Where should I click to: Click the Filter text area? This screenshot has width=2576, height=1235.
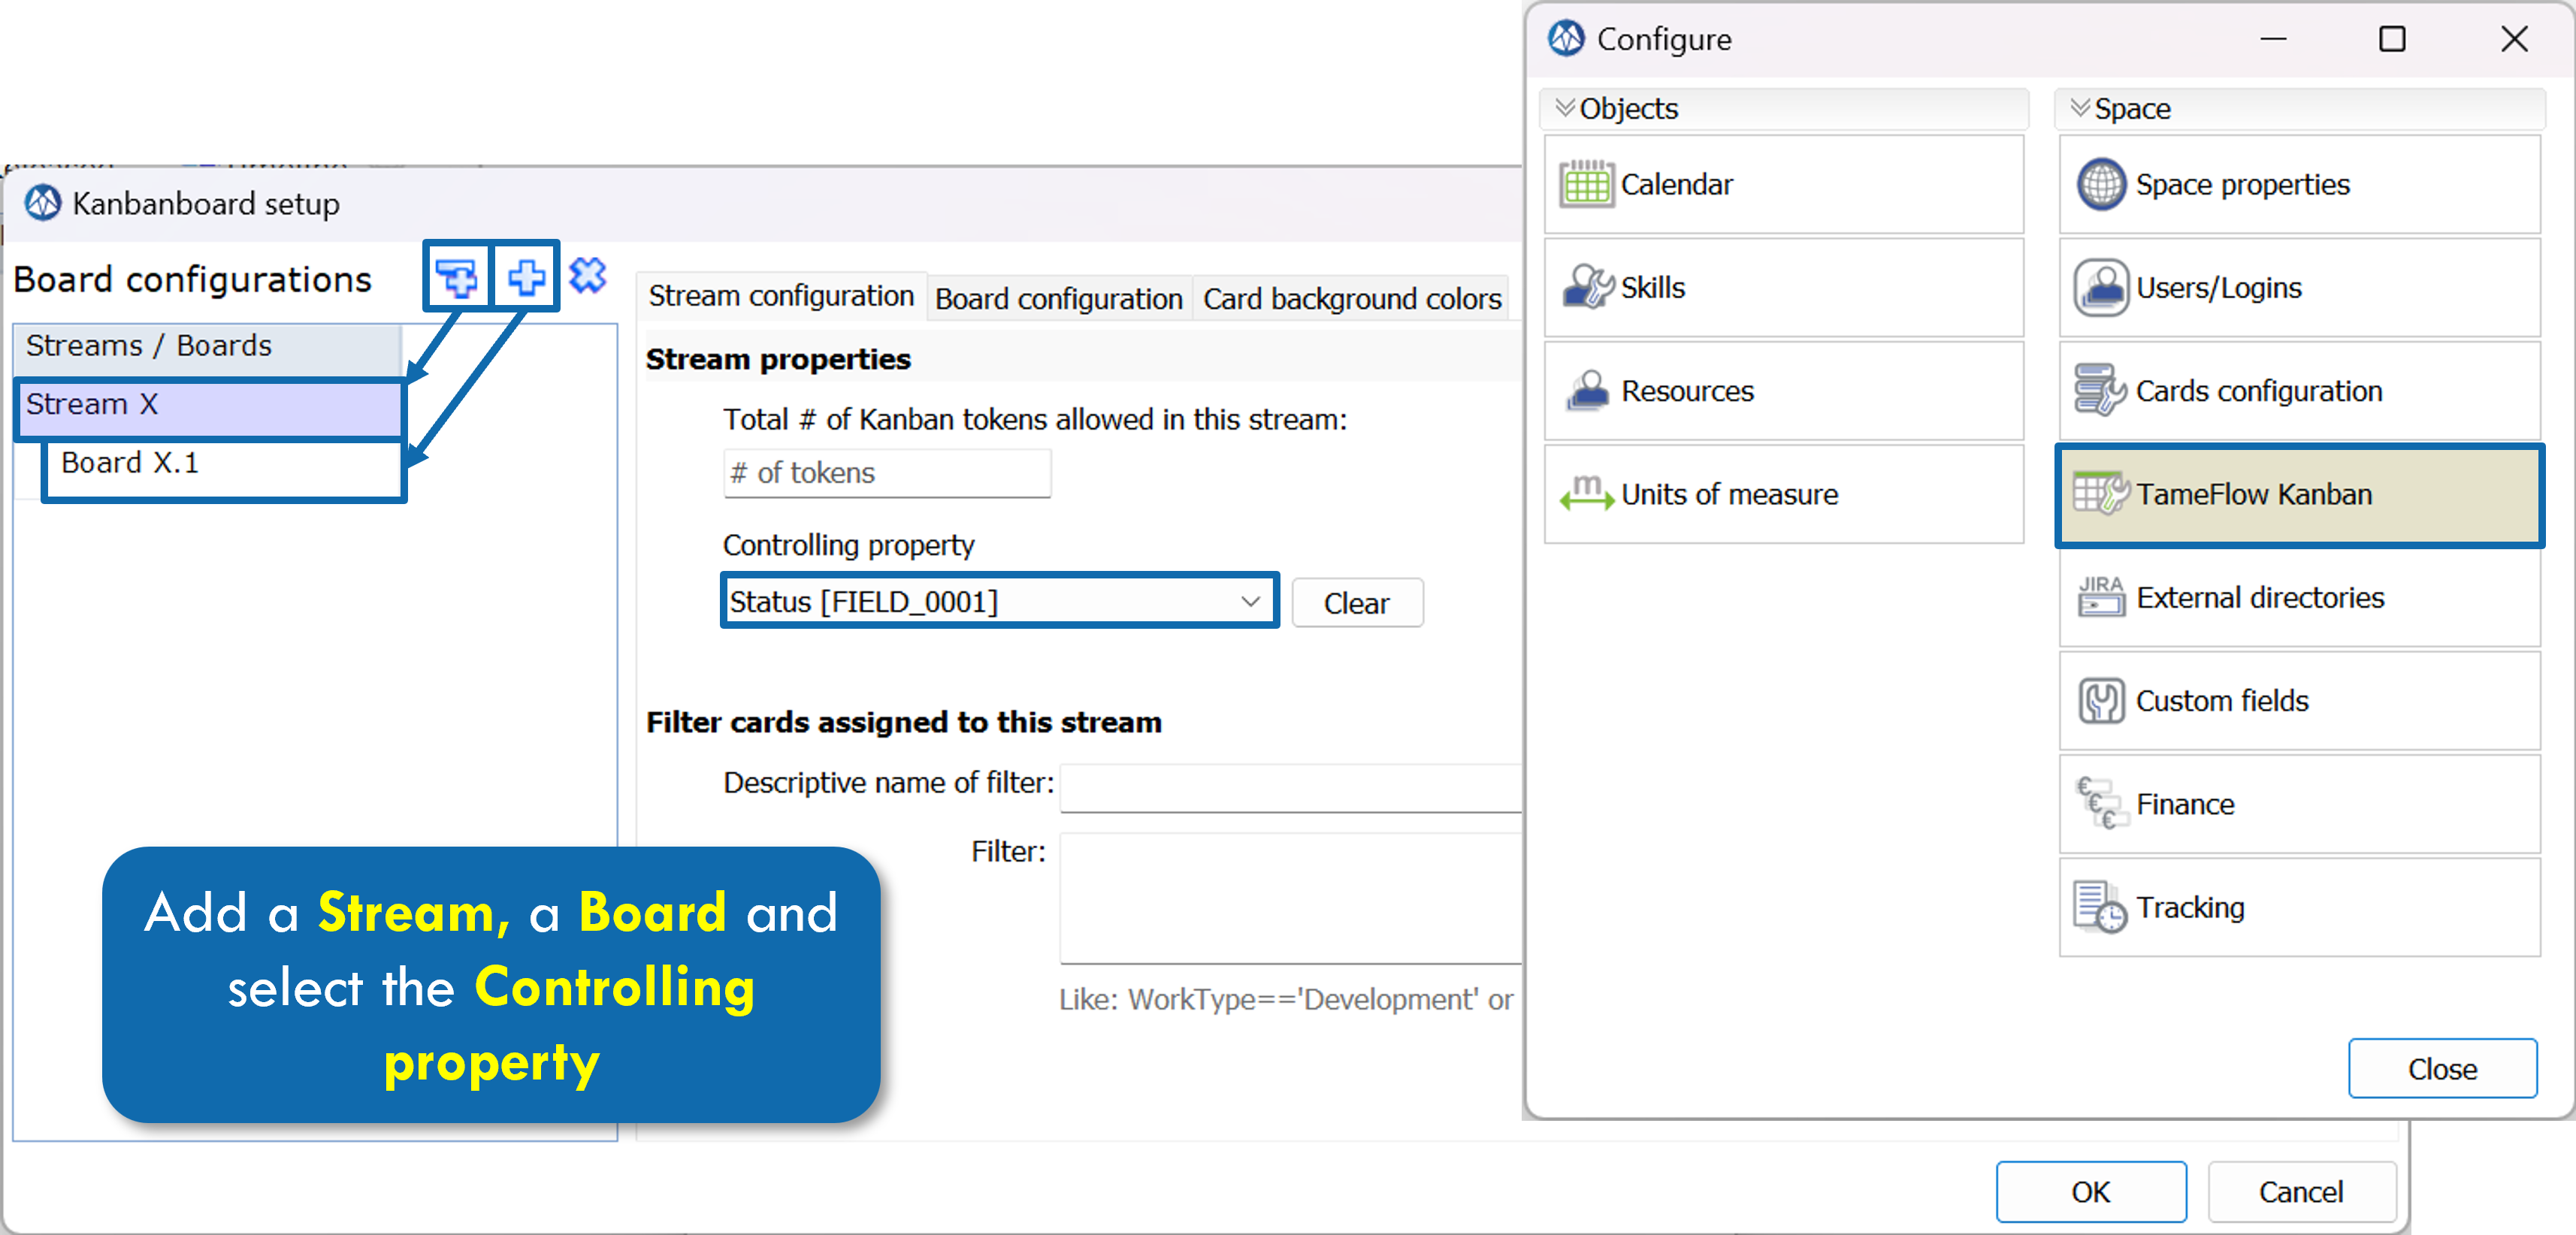coord(1290,898)
